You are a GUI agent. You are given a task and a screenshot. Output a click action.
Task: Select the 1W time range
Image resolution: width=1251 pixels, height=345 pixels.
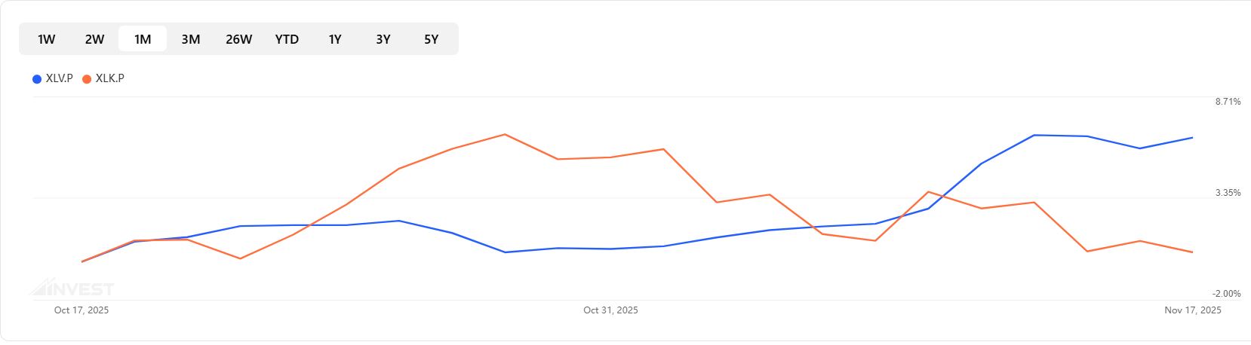click(x=47, y=39)
